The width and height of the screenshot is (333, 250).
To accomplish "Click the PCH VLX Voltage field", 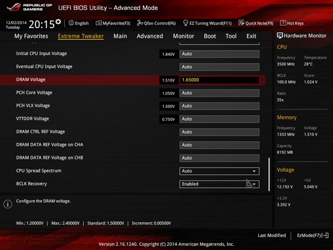I will [x=219, y=106].
